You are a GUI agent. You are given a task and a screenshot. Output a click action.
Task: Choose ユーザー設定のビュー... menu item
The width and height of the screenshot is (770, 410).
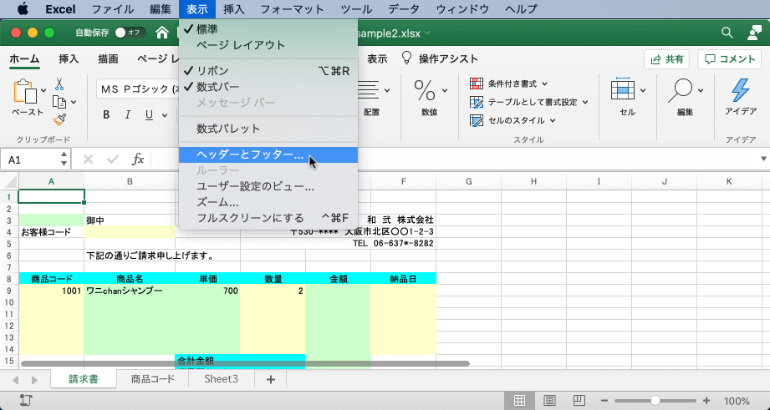pyautogui.click(x=268, y=186)
